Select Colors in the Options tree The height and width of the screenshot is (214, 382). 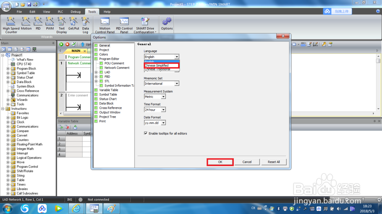tap(103, 54)
